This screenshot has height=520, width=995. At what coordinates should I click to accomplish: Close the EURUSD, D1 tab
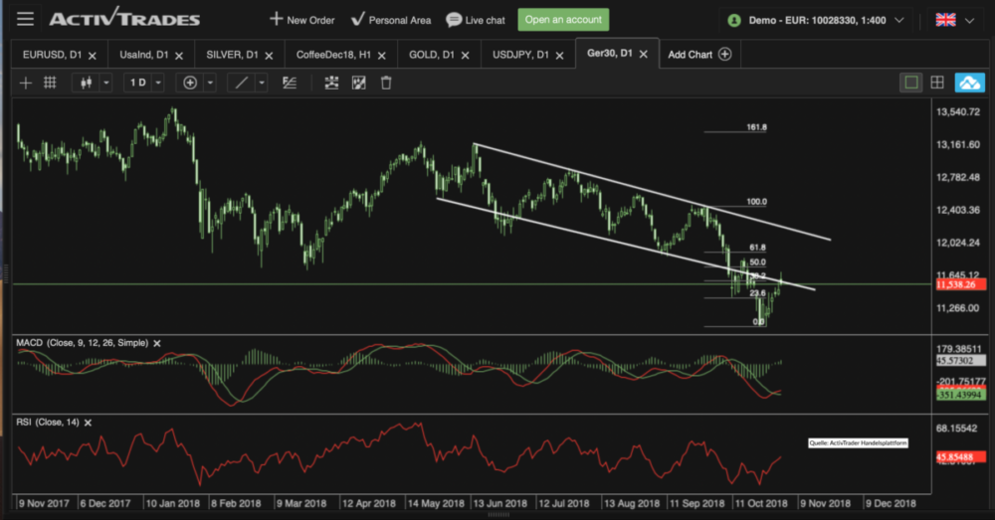(x=93, y=56)
